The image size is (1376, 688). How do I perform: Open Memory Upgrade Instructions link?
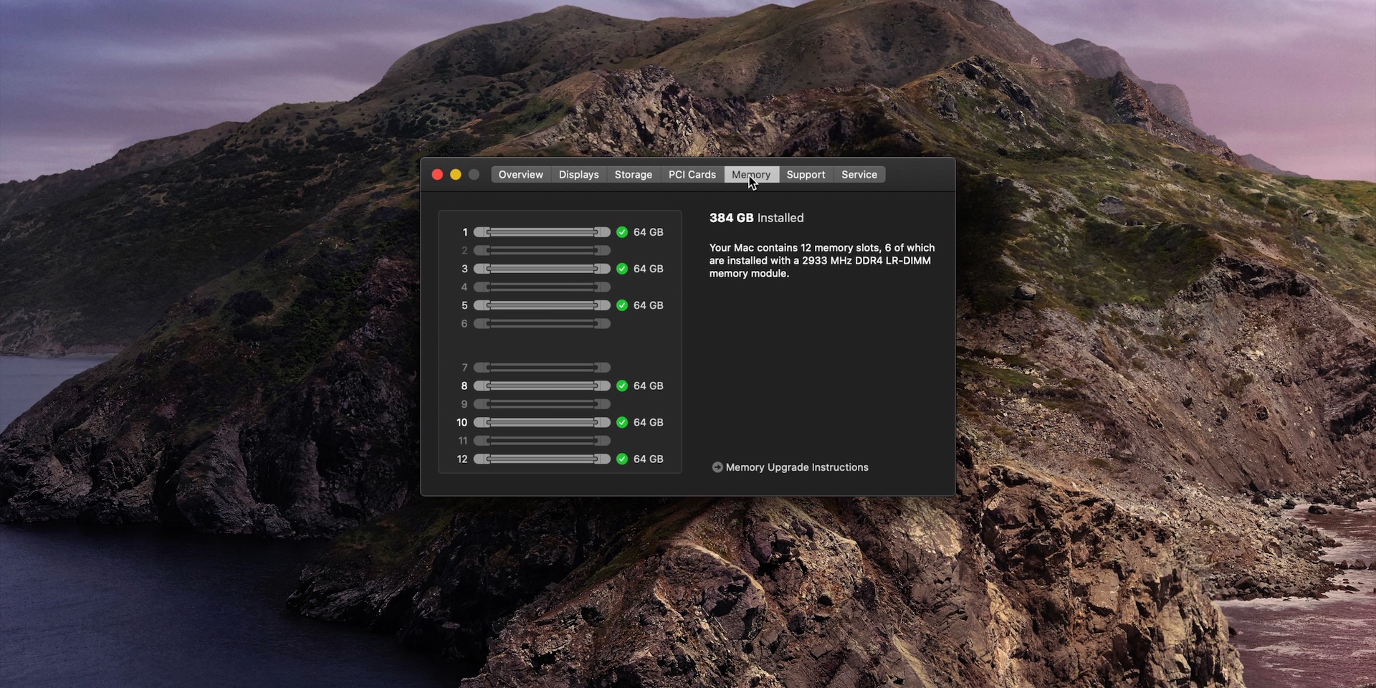point(796,467)
